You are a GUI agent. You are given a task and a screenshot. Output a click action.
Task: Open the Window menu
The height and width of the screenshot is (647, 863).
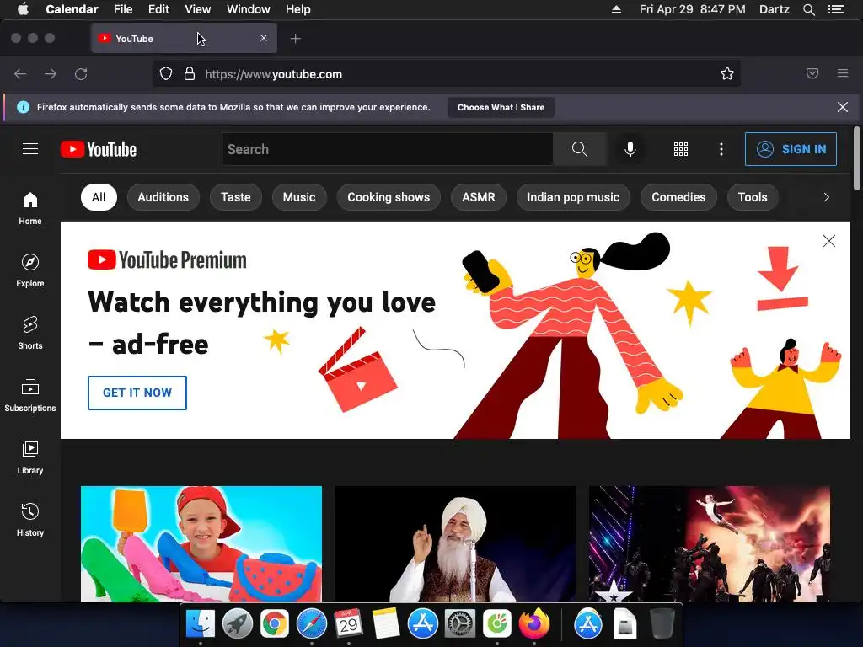click(x=249, y=9)
